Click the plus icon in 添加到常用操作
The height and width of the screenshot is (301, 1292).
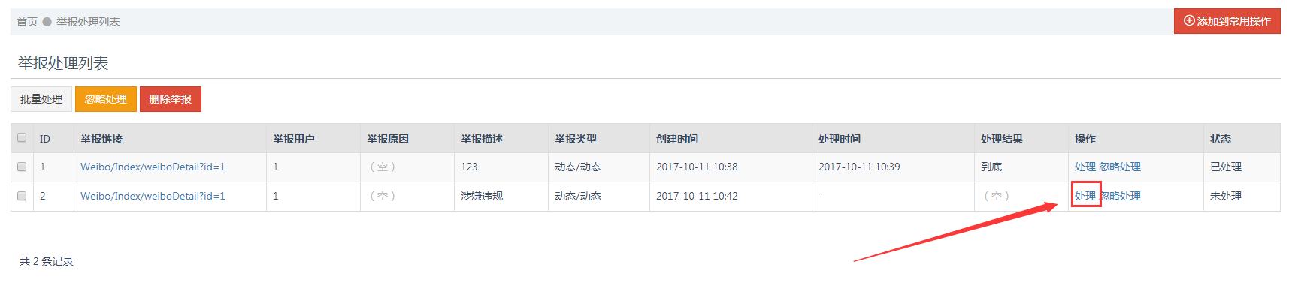click(1189, 21)
